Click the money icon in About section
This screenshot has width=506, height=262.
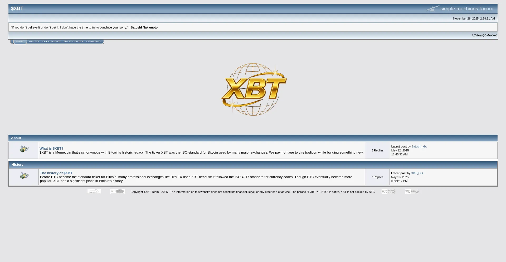(x=24, y=149)
